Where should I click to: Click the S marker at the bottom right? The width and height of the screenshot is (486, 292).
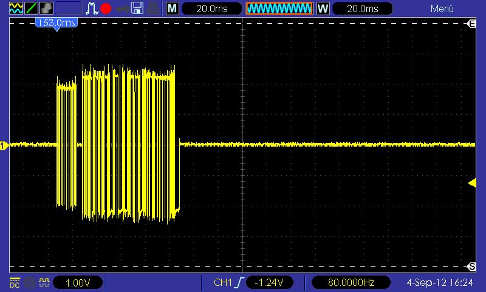click(472, 266)
